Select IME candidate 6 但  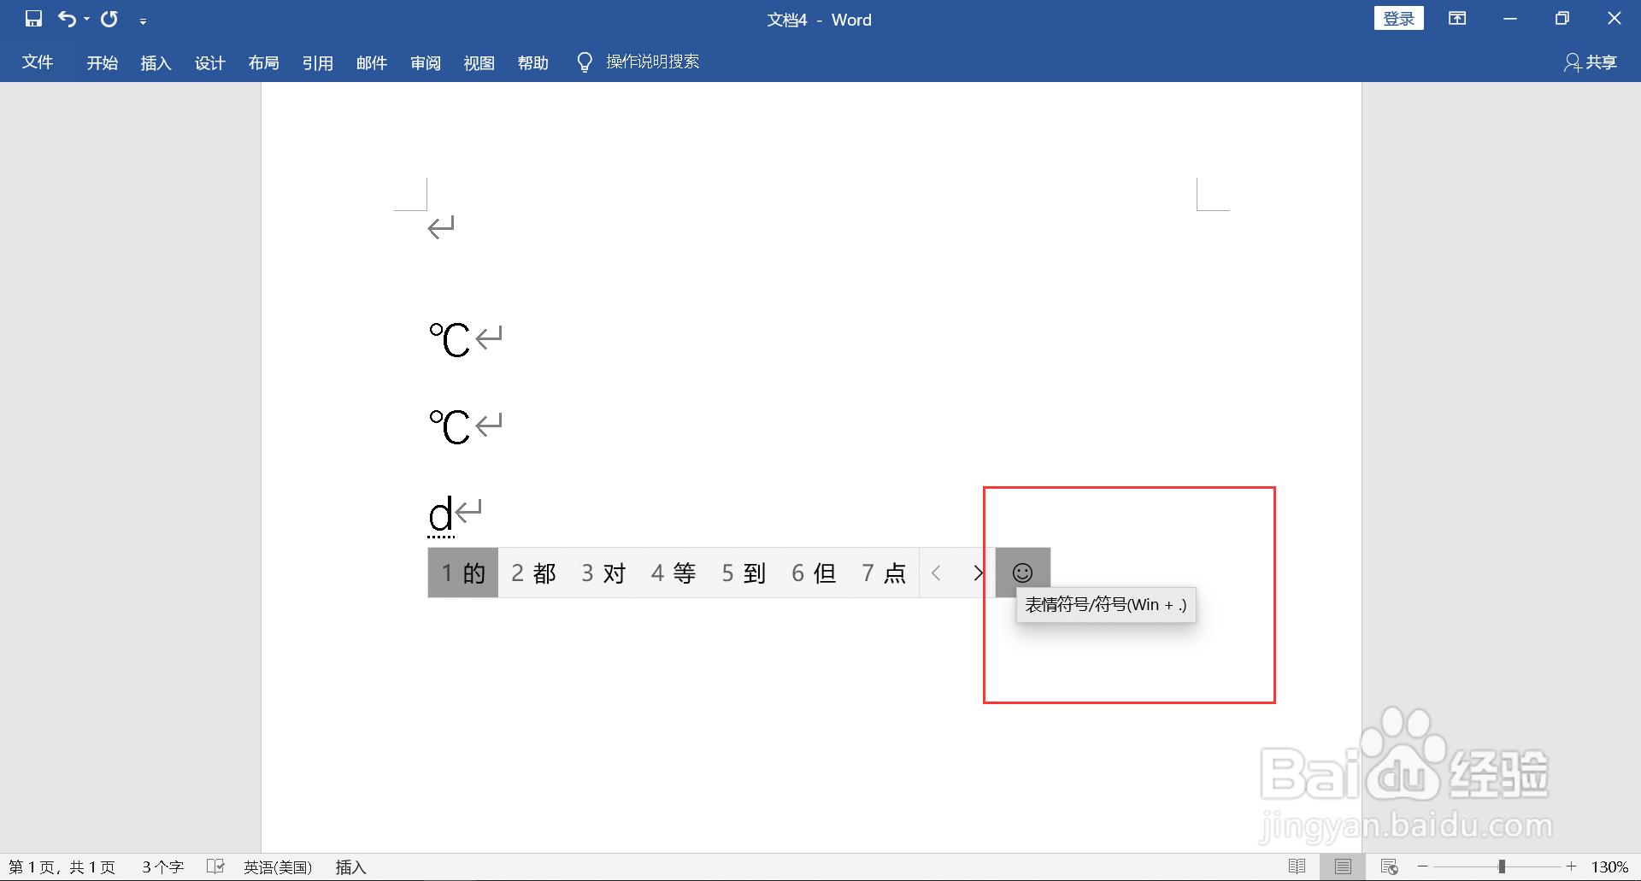(x=814, y=573)
